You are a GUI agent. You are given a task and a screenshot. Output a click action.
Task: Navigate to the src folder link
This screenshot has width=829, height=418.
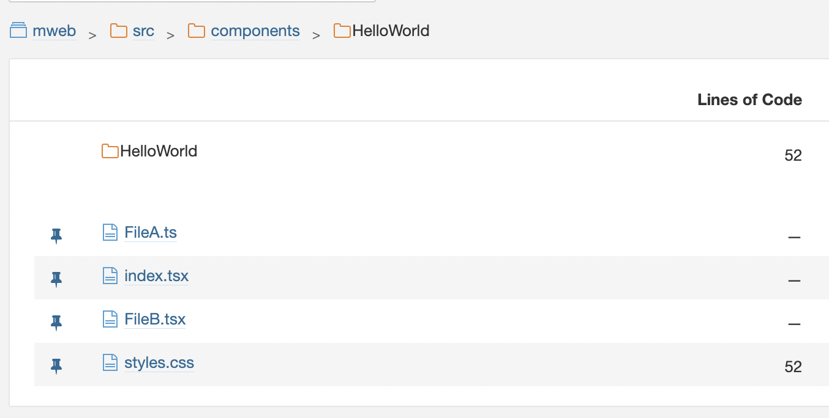[x=143, y=31]
